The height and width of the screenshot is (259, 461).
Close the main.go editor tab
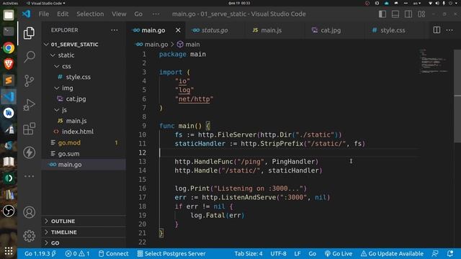(178, 30)
